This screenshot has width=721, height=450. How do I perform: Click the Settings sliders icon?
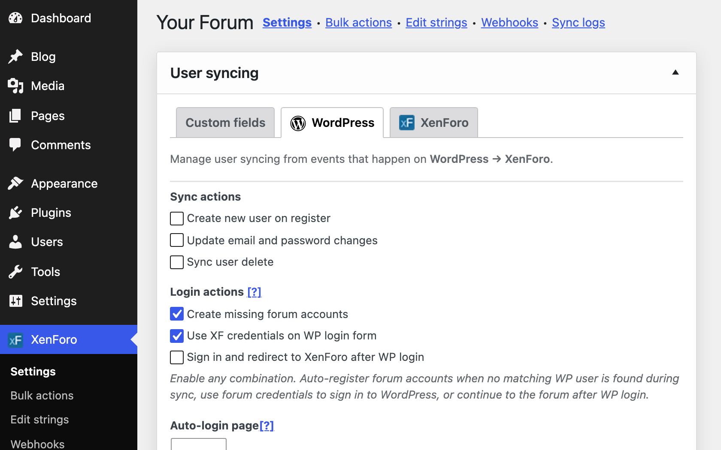pyautogui.click(x=15, y=301)
